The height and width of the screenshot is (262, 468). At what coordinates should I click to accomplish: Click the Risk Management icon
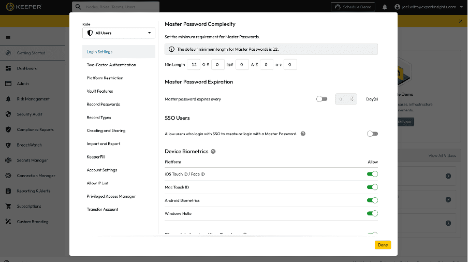8,99
